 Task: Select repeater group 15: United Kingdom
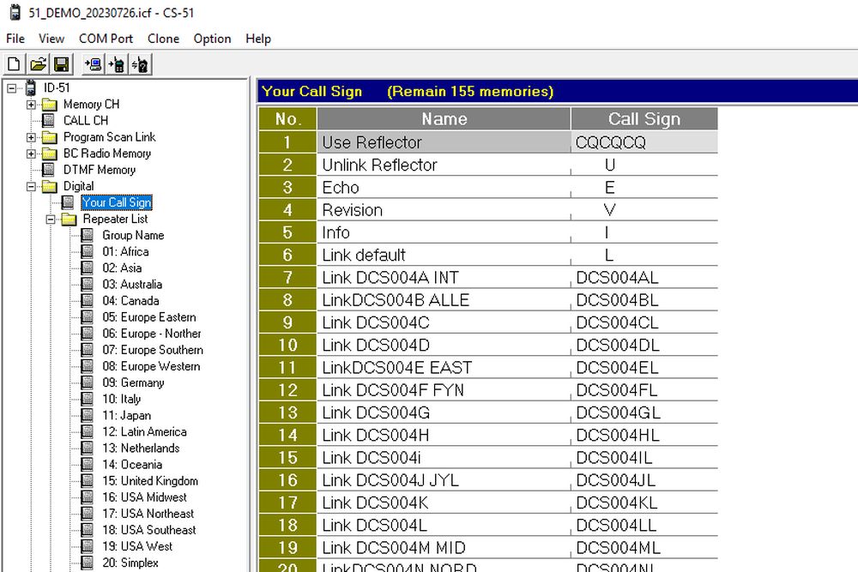point(150,481)
